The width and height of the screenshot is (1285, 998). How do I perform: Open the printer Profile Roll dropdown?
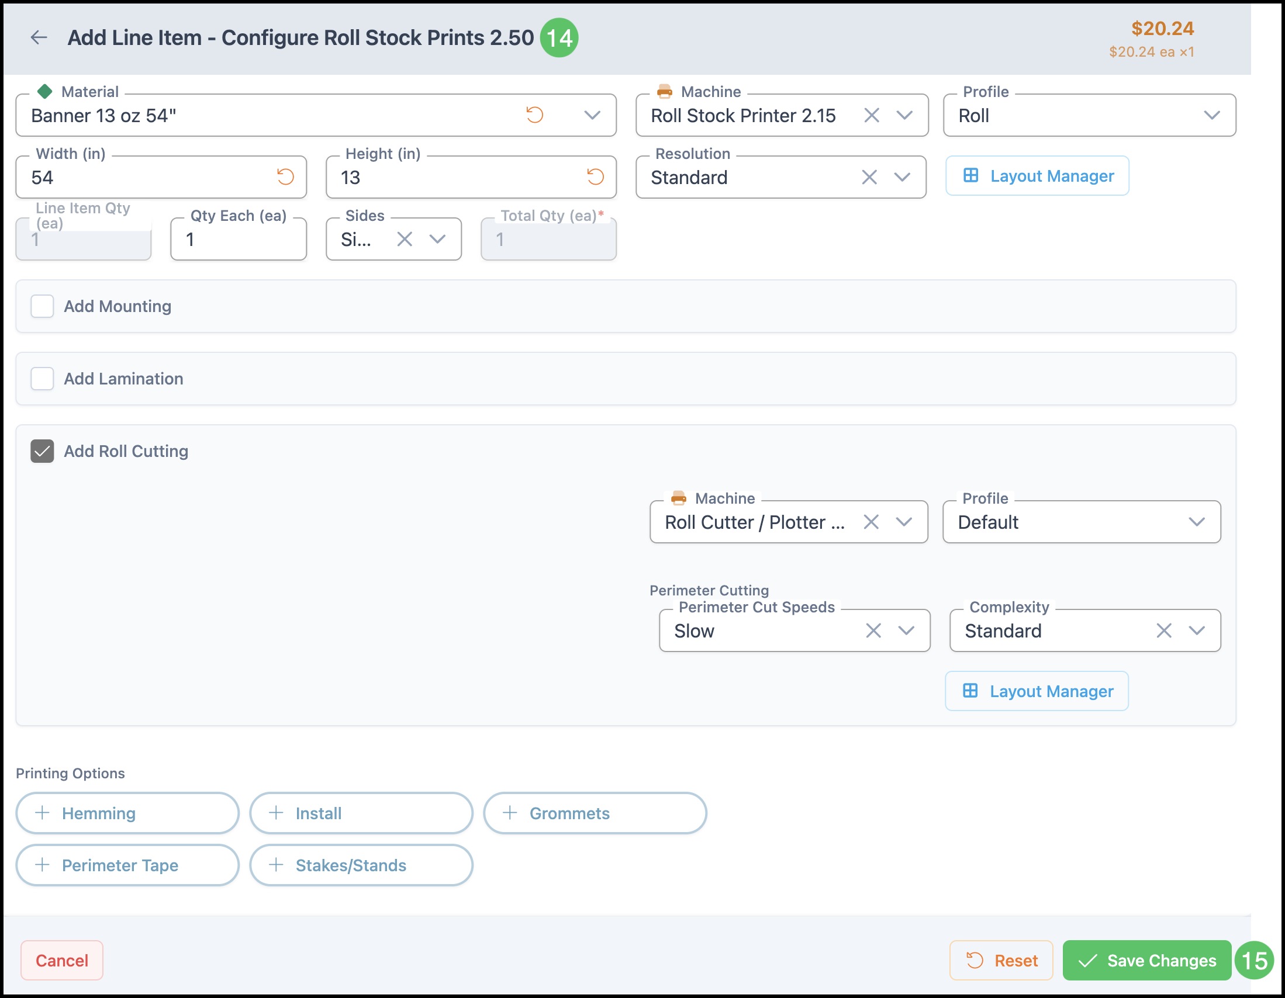(1211, 115)
